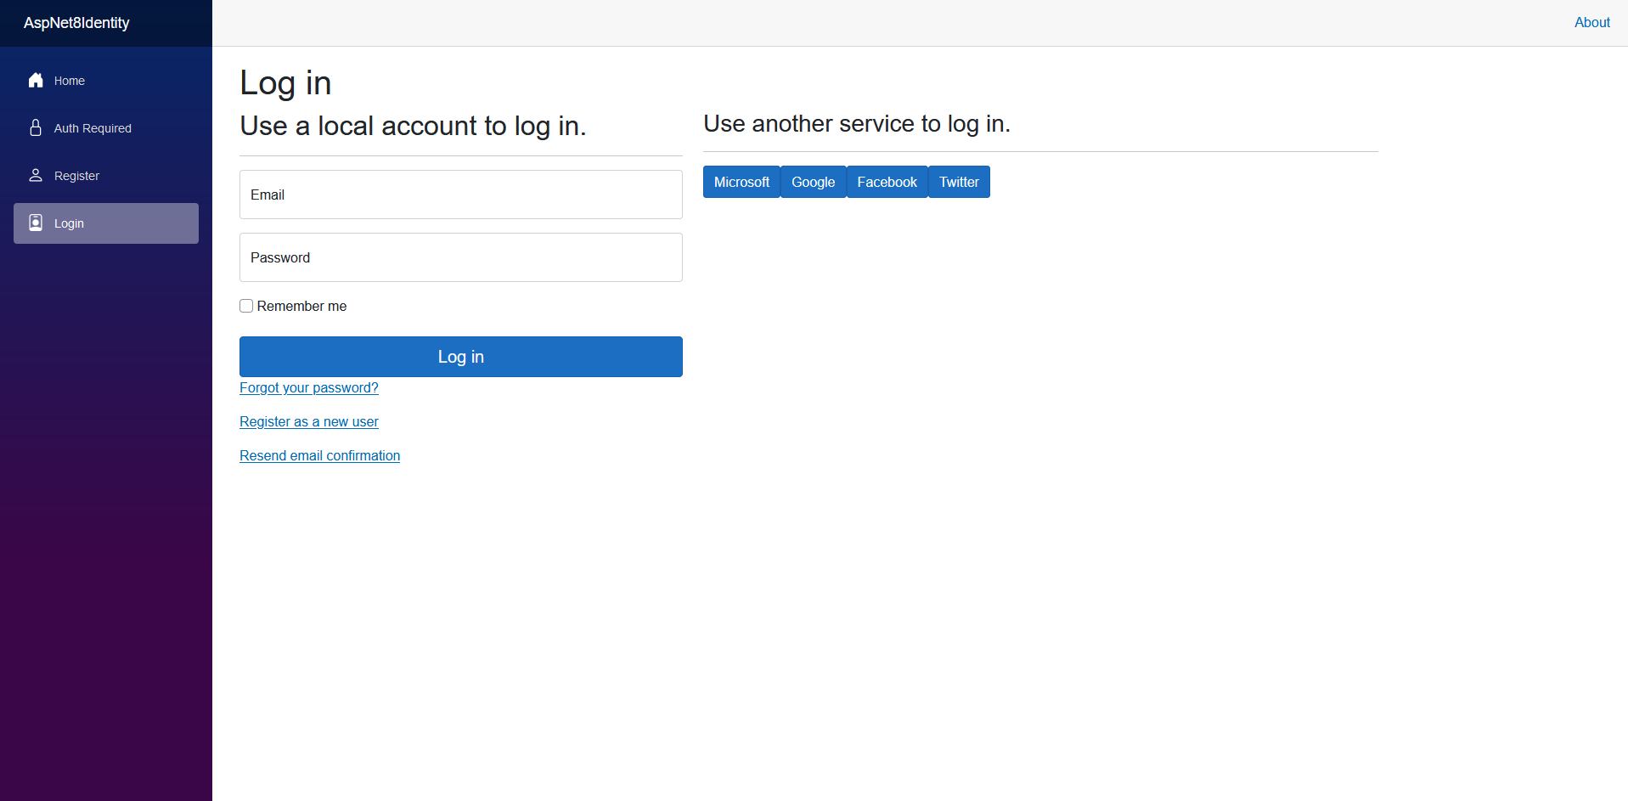
Task: Go to Auth Required page
Action: tap(93, 128)
